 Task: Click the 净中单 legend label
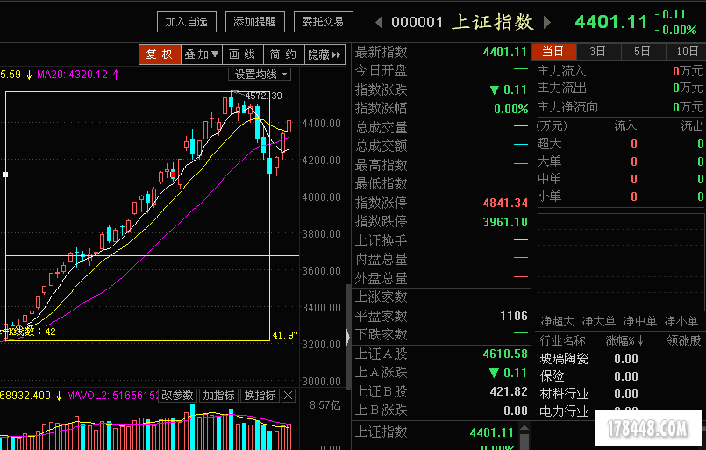point(640,321)
